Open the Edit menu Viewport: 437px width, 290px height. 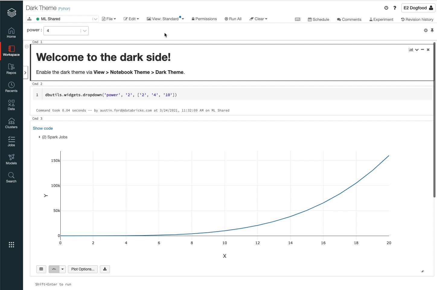131,19
